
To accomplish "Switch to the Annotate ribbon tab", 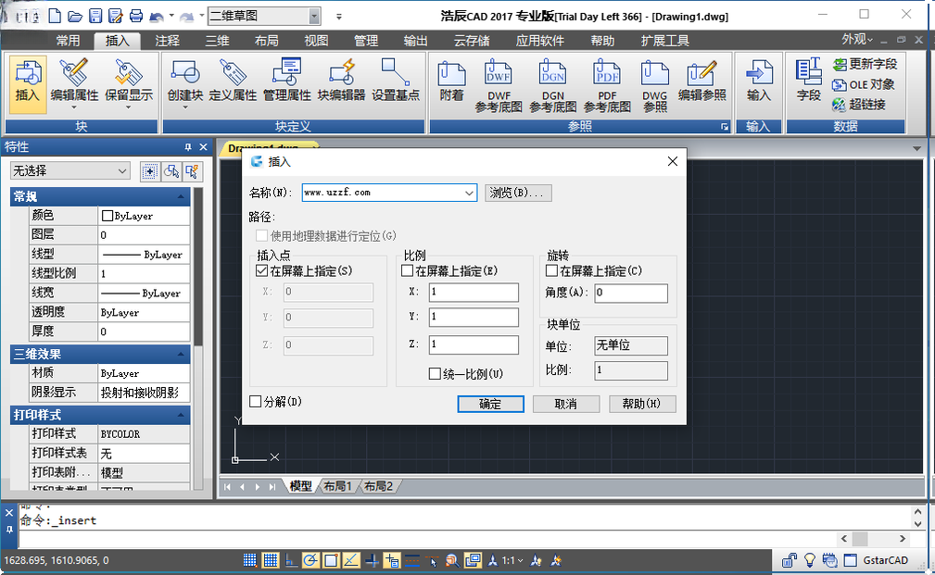I will [x=167, y=41].
